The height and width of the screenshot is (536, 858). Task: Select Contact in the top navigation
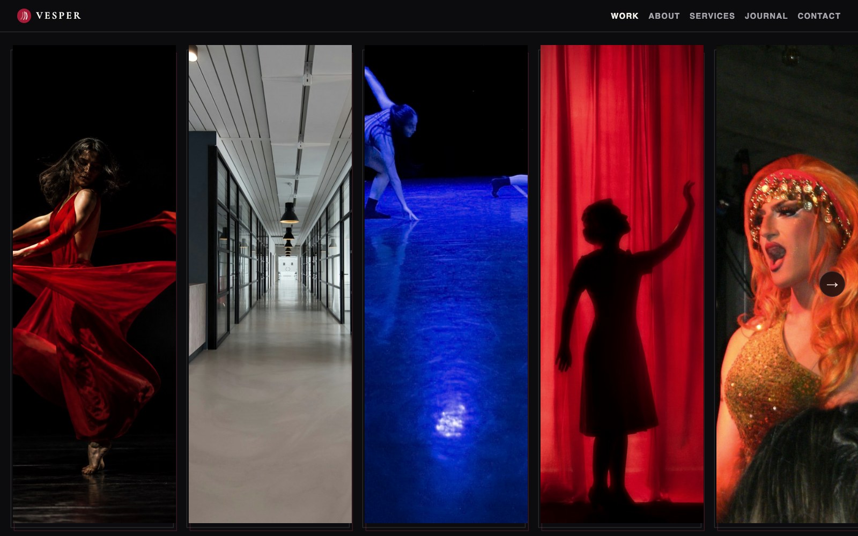(819, 16)
